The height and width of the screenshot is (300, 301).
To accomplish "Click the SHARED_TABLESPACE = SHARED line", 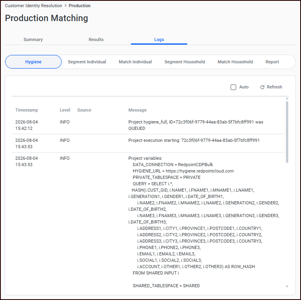I will point(166,286).
